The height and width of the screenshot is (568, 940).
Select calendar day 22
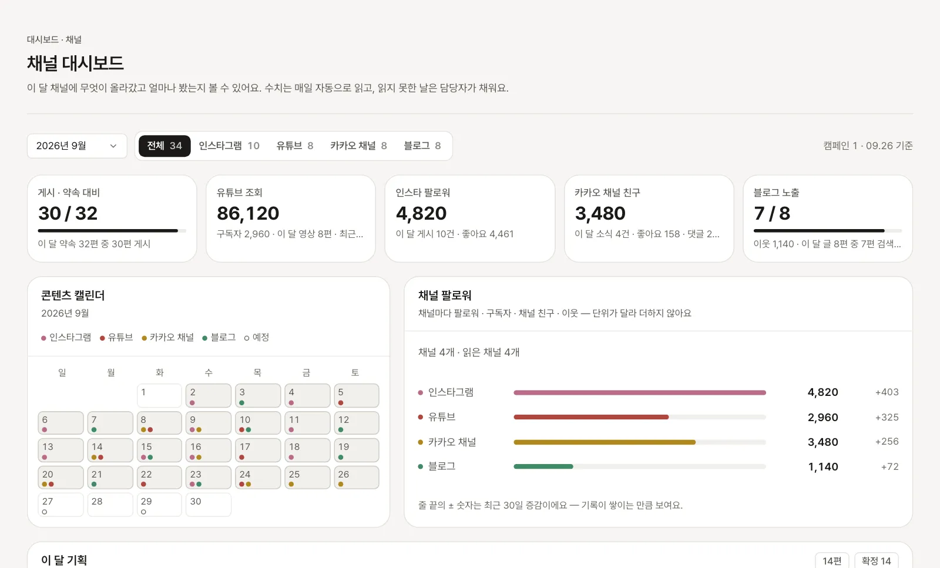tap(159, 478)
